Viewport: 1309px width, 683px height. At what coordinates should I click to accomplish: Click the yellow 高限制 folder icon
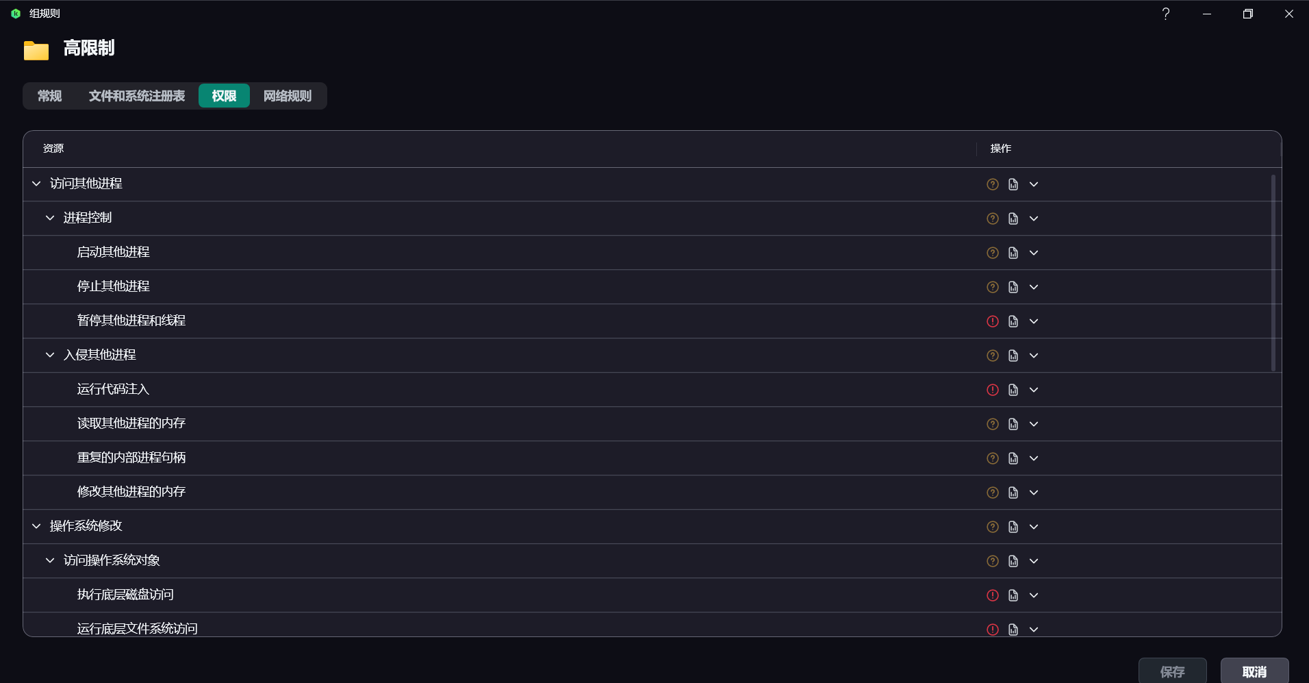click(36, 51)
